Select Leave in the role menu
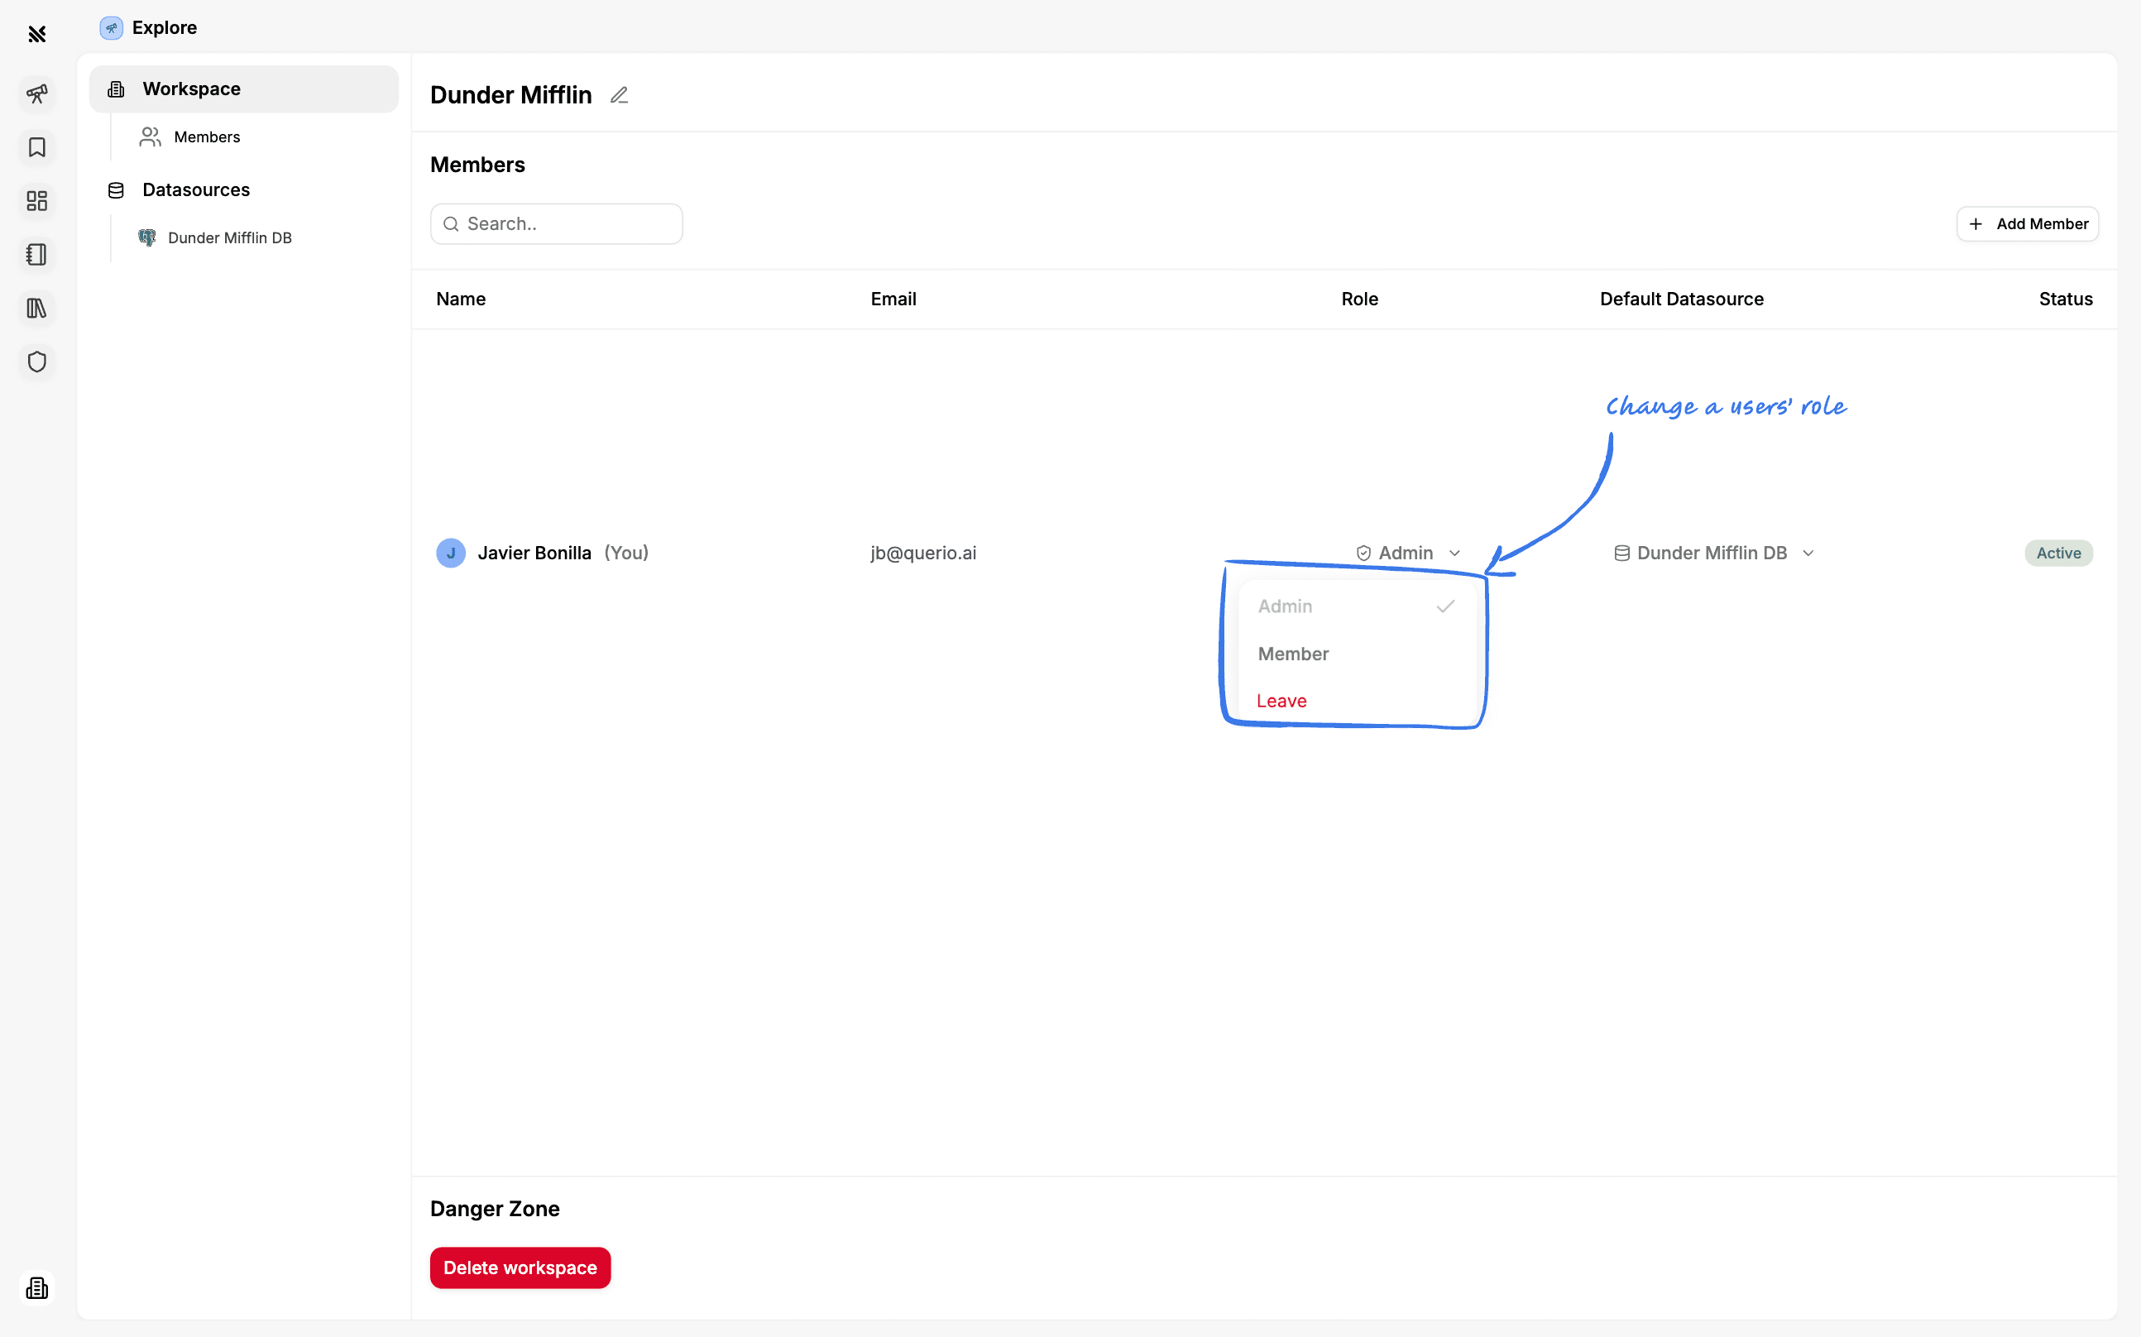Viewport: 2141px width, 1337px height. pos(1281,702)
